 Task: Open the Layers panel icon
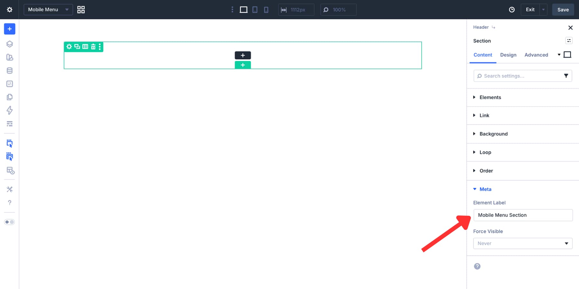tap(10, 44)
